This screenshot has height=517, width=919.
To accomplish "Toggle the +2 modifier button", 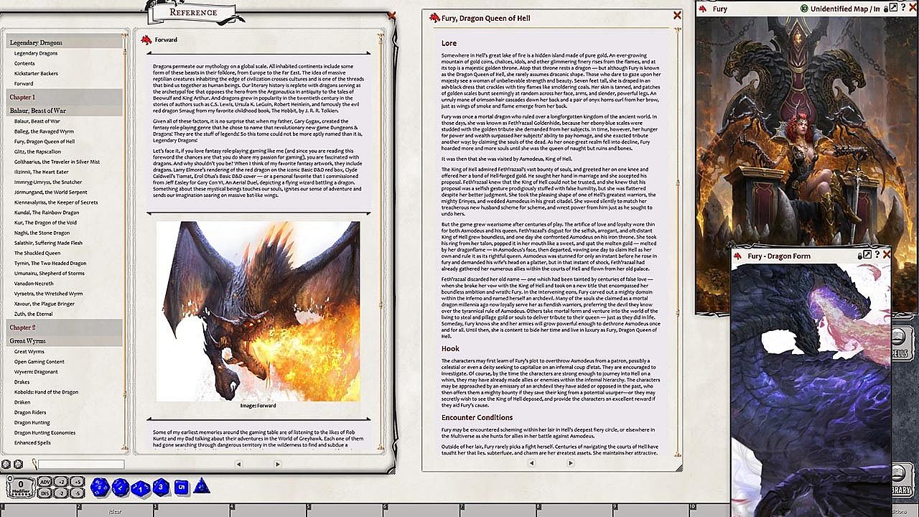I will click(x=62, y=482).
